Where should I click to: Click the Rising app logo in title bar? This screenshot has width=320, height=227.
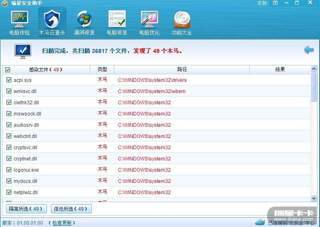point(5,3)
